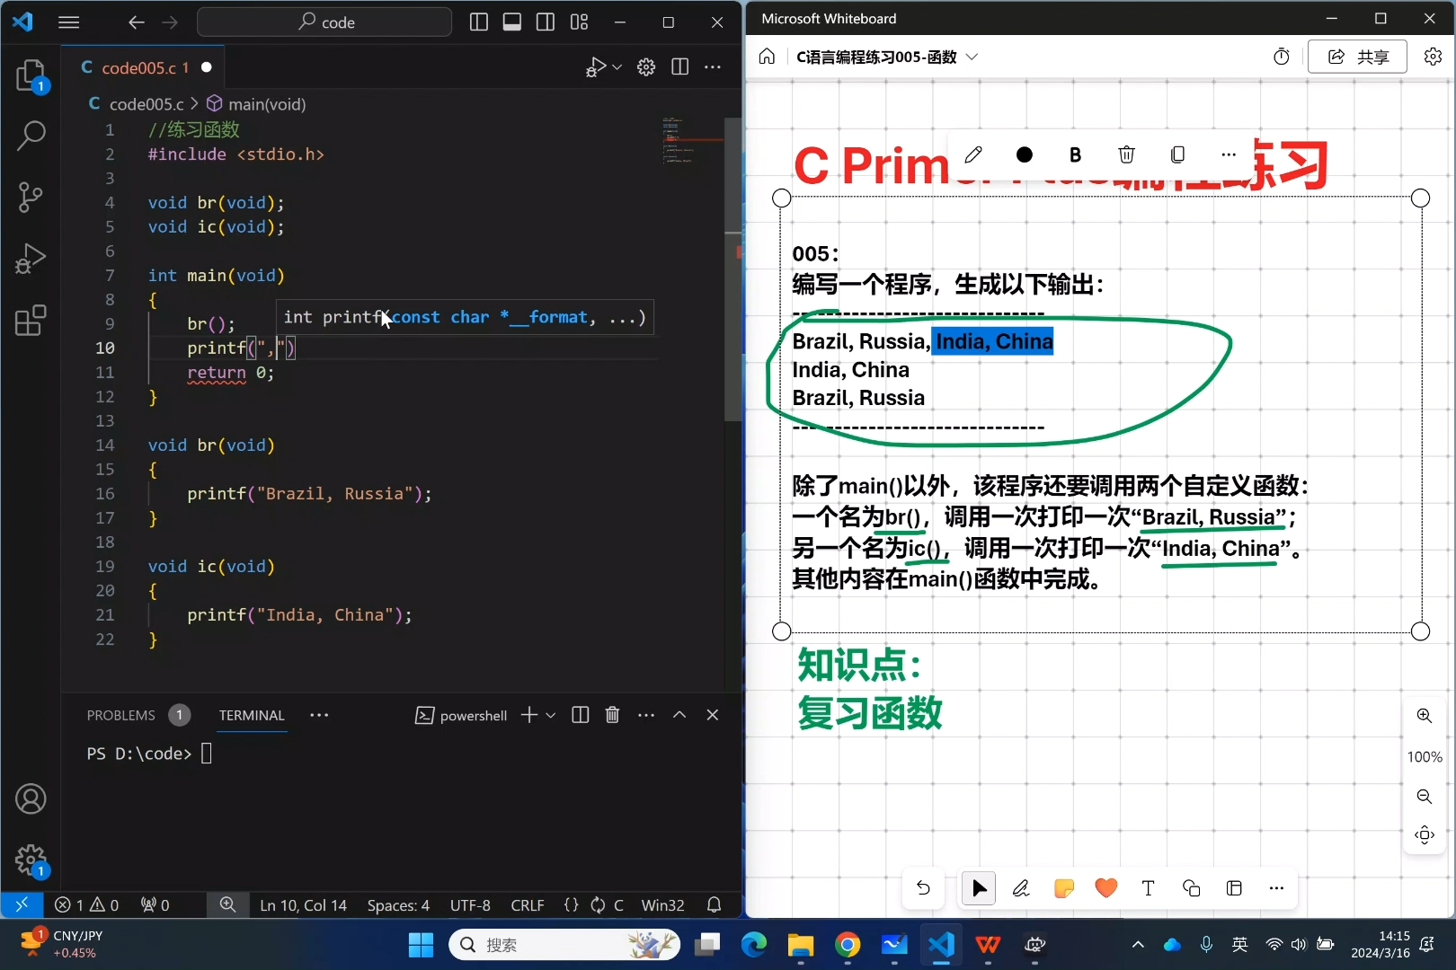Toggle the primary side bar layout
The width and height of the screenshot is (1456, 970).
479,22
